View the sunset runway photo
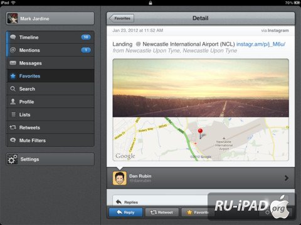The width and height of the screenshot is (301, 225). [x=201, y=87]
